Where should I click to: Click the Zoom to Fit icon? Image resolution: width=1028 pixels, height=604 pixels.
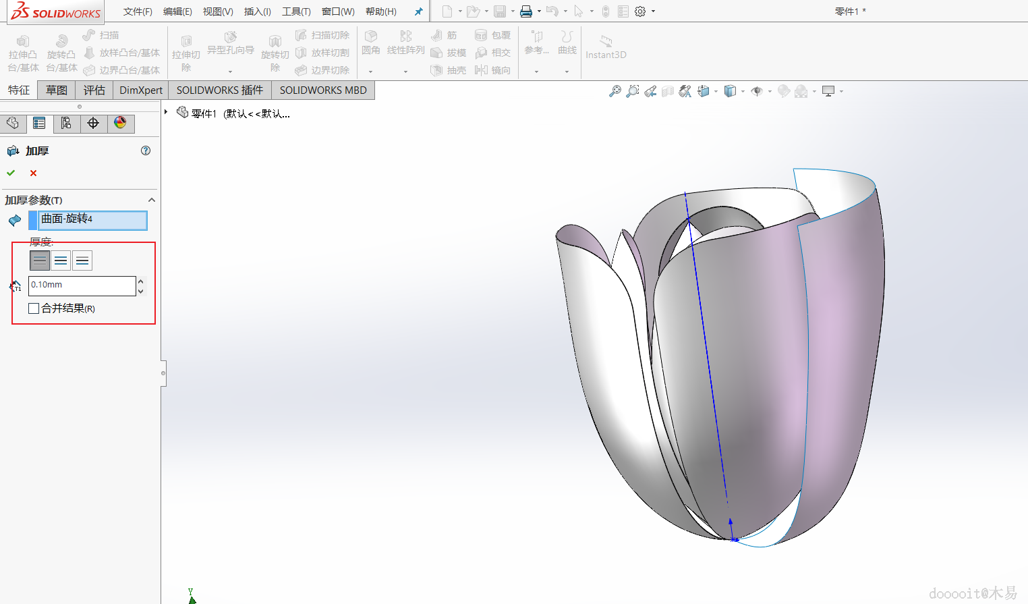point(615,91)
